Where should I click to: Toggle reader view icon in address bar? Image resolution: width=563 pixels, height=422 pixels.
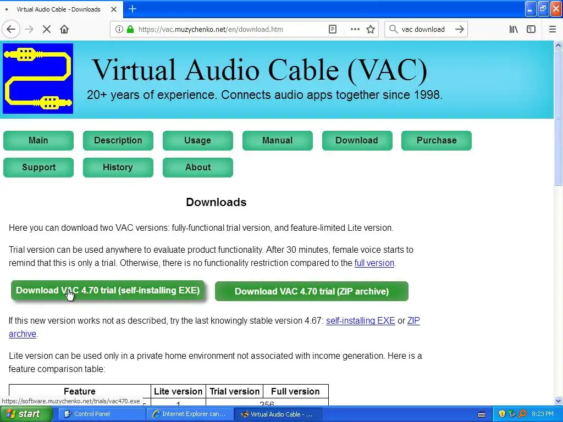333,29
